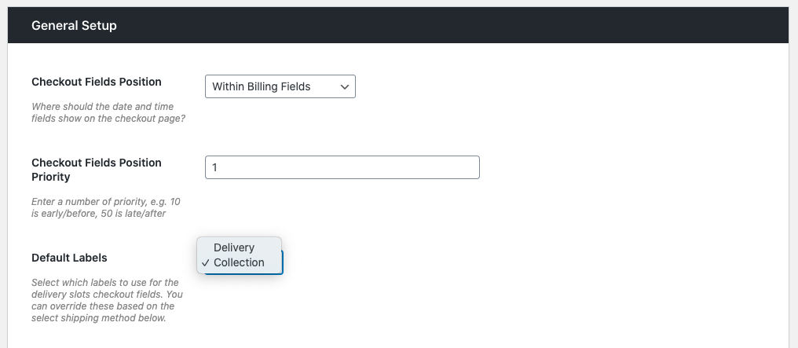
Task: Click the General Setup heading text
Action: click(74, 25)
